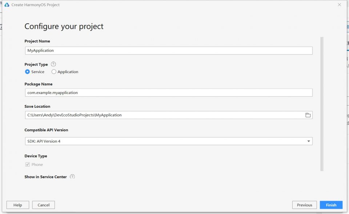
Task: Open Help for project configuration
Action: (x=17, y=205)
